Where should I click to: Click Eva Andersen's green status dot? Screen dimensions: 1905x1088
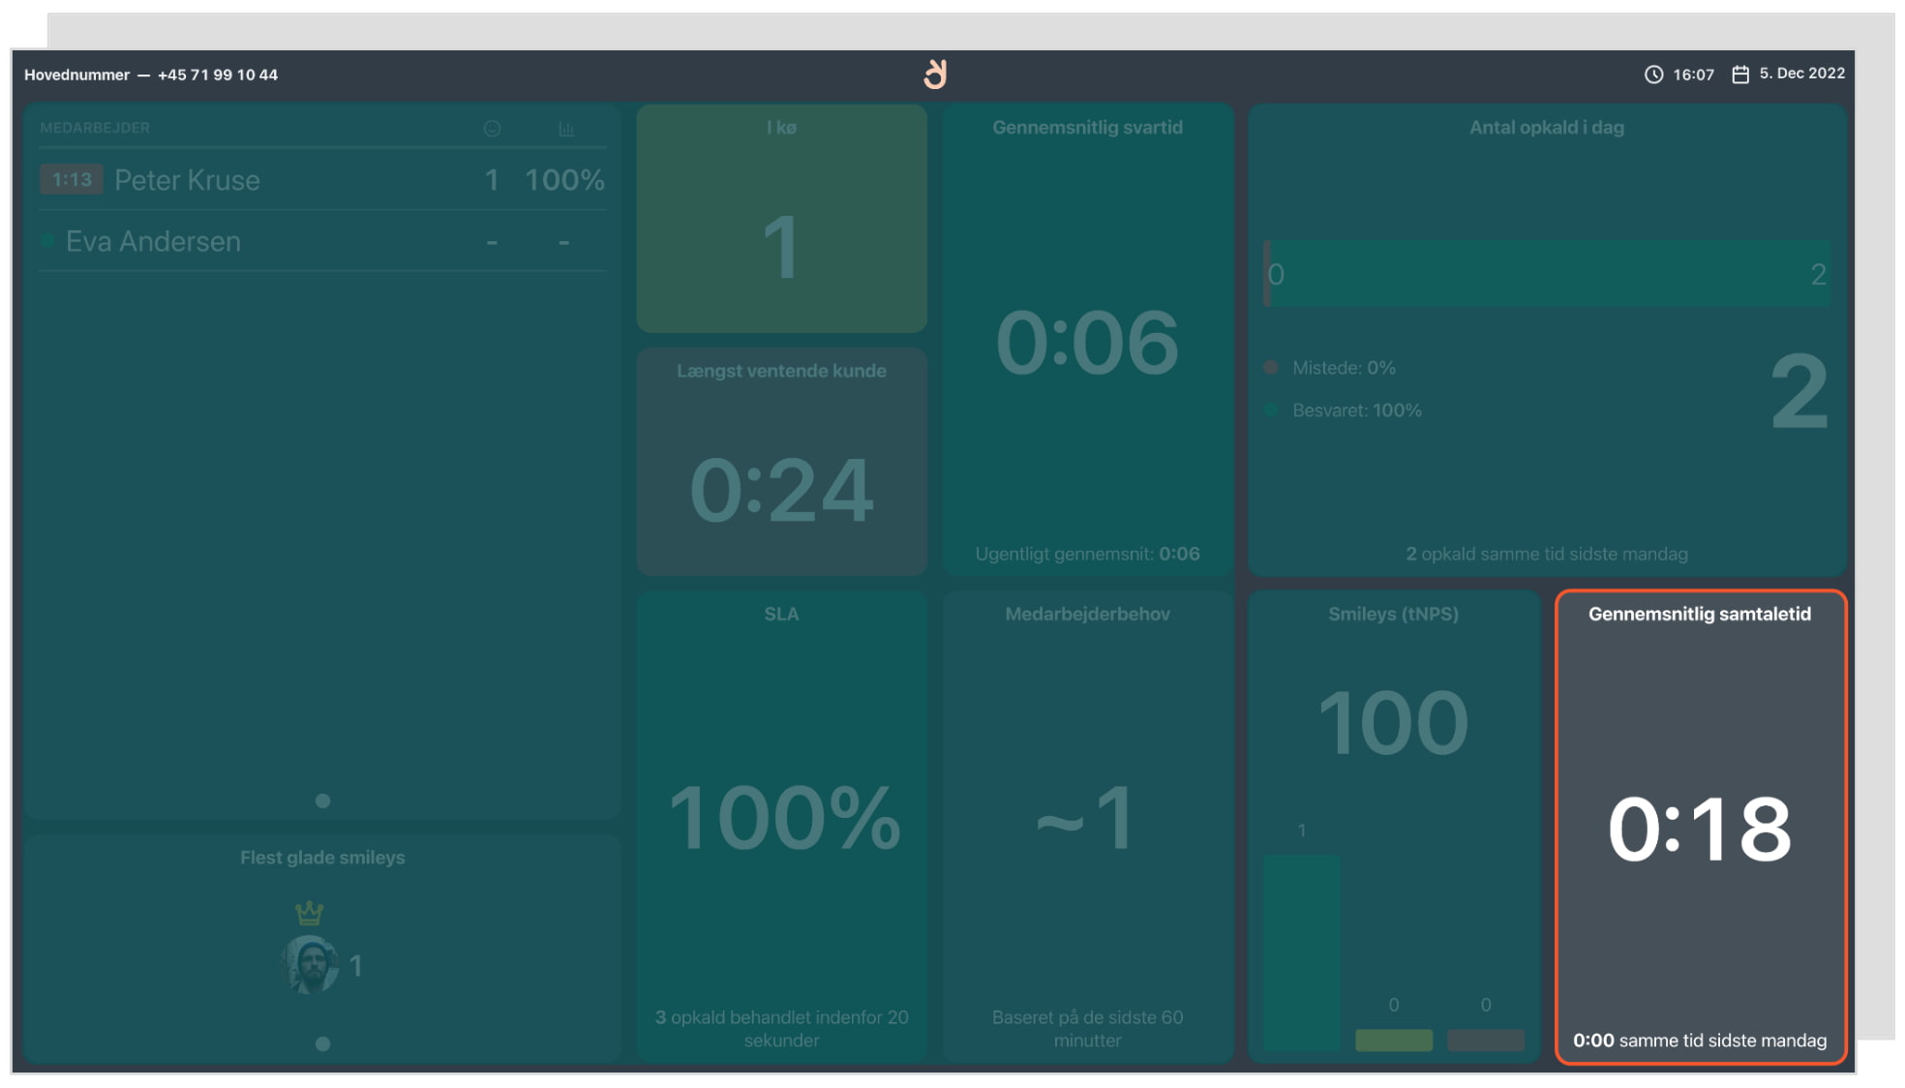click(47, 240)
